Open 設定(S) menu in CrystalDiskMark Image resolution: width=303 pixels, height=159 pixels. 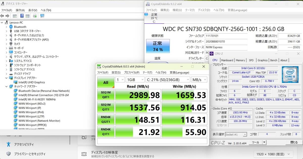[116, 73]
